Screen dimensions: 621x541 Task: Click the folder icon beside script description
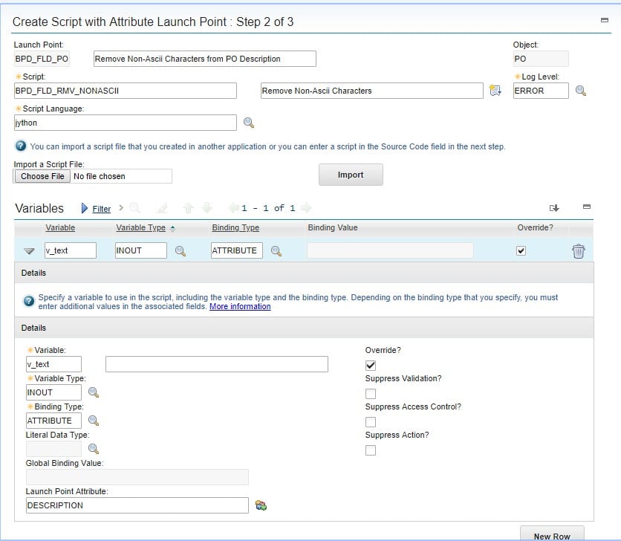pyautogui.click(x=495, y=90)
